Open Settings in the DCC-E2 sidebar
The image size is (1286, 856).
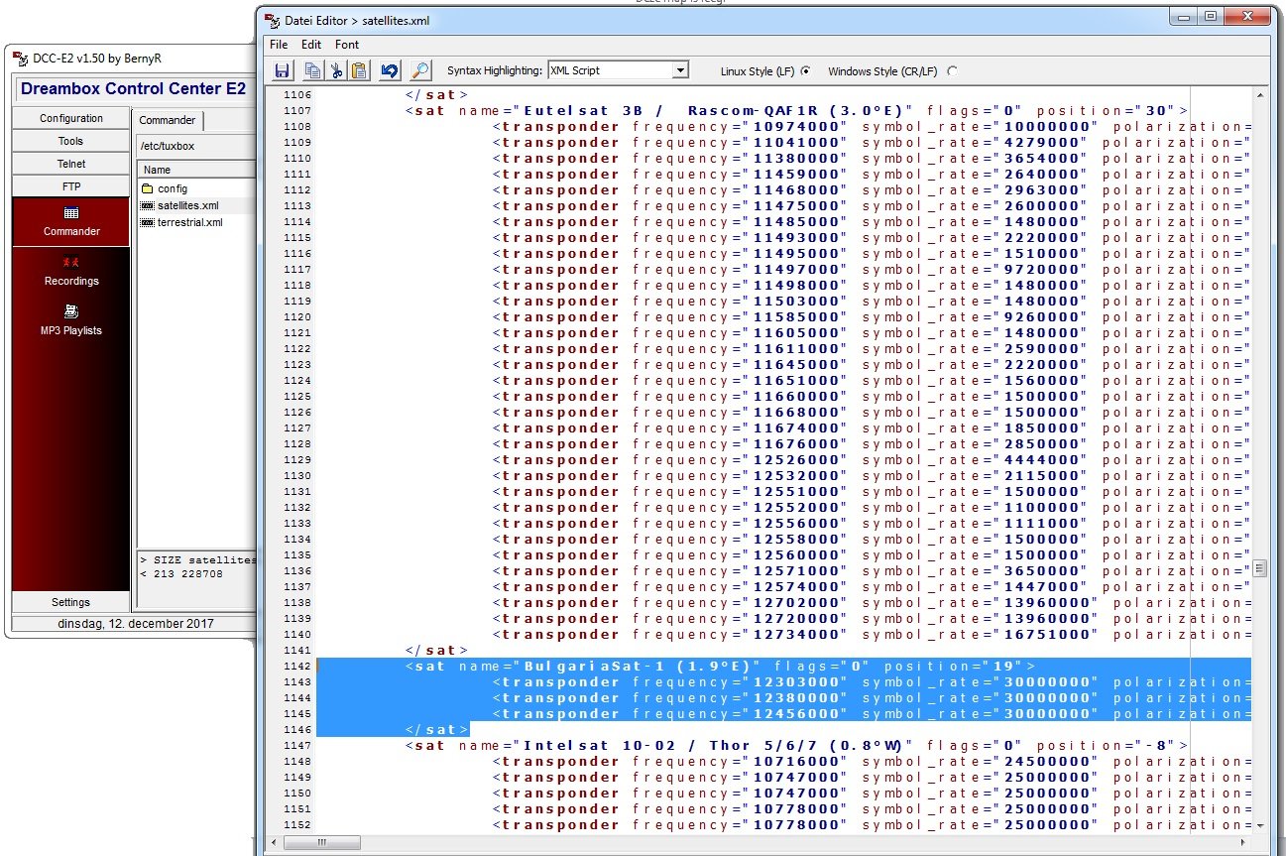pos(71,602)
